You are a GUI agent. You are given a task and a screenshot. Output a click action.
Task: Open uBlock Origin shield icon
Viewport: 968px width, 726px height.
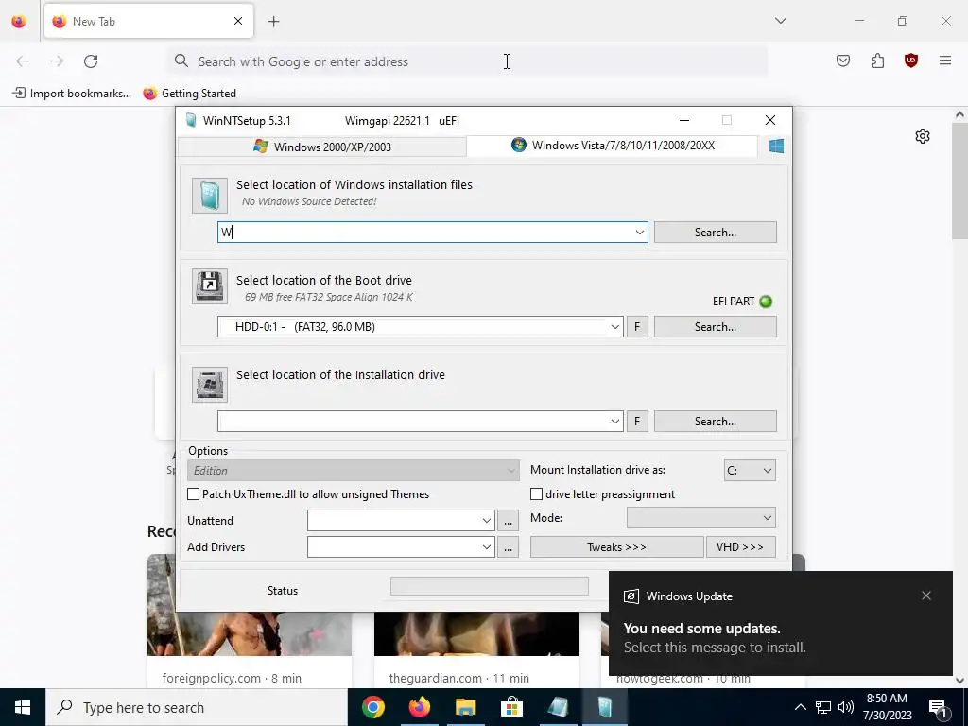point(911,60)
